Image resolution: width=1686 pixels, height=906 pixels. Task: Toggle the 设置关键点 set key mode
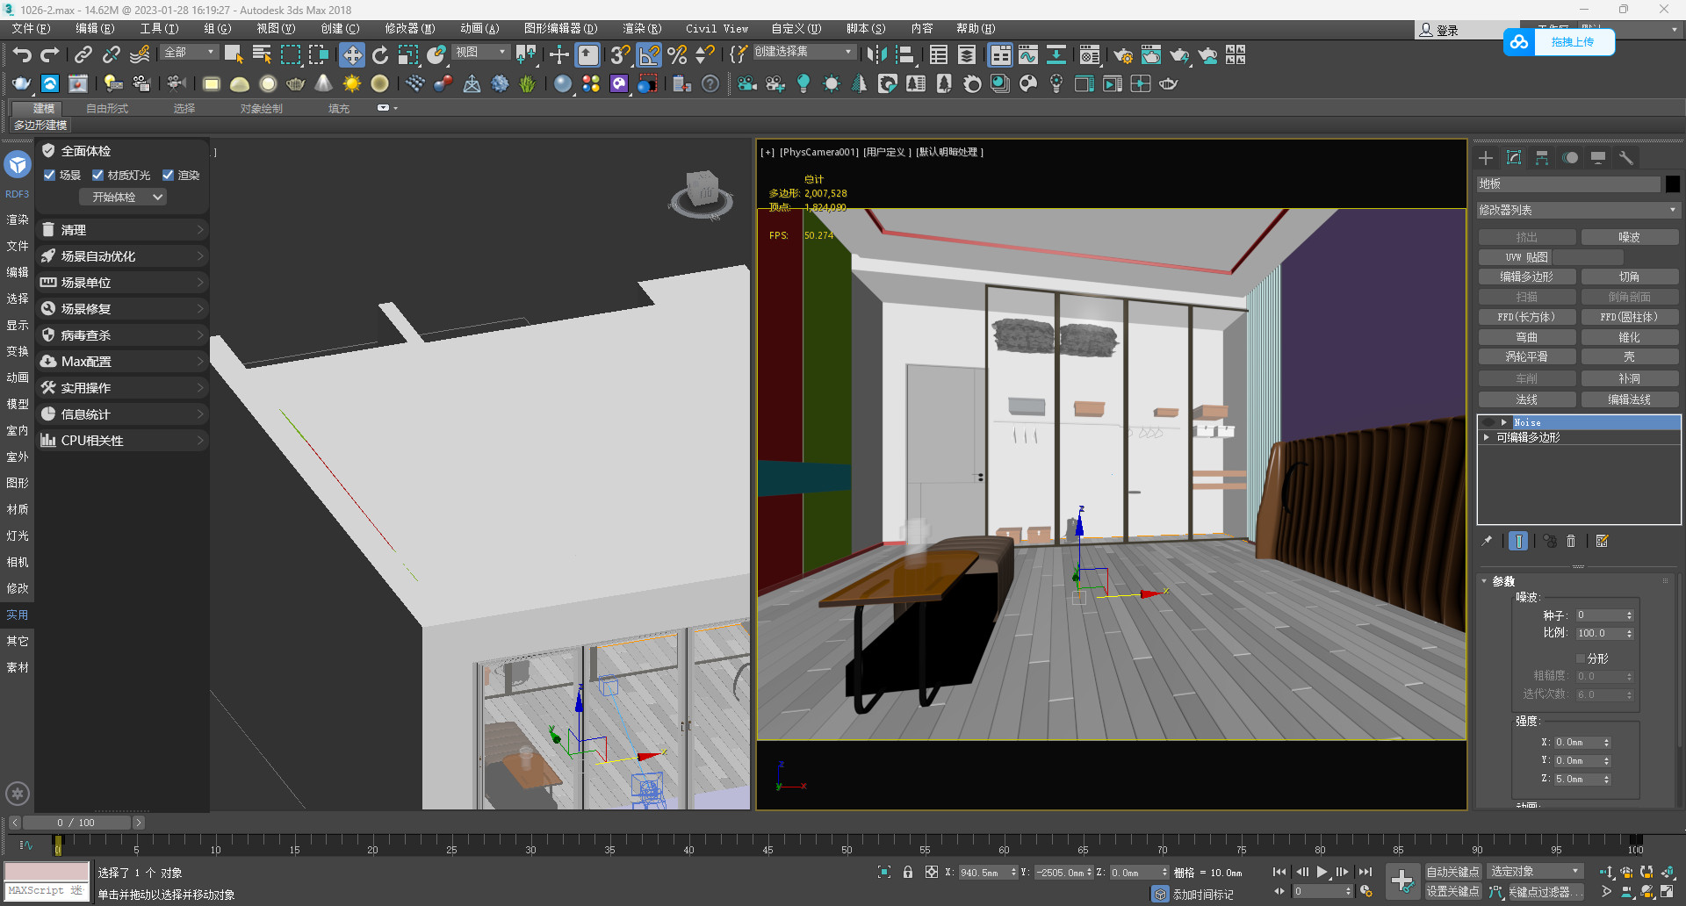point(1452,891)
